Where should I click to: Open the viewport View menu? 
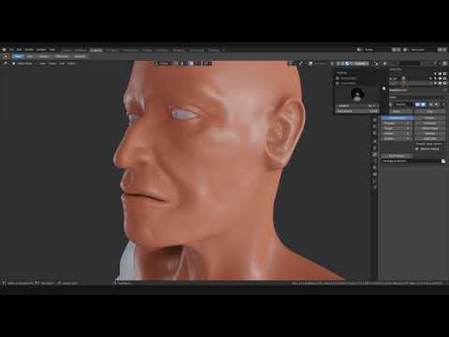tap(43, 64)
